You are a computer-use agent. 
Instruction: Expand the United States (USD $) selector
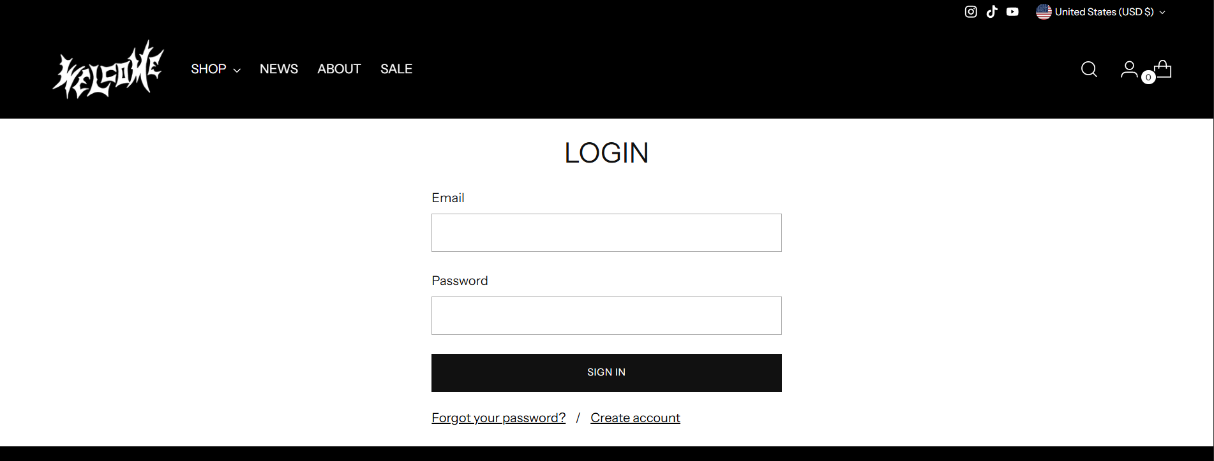point(1104,11)
